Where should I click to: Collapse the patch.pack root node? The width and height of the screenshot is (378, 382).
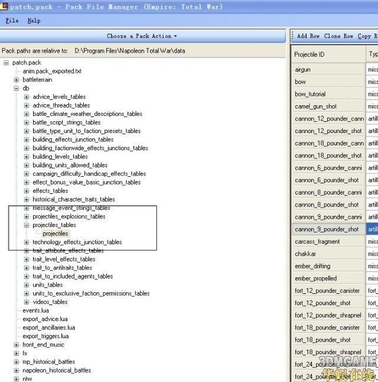(x=6, y=63)
